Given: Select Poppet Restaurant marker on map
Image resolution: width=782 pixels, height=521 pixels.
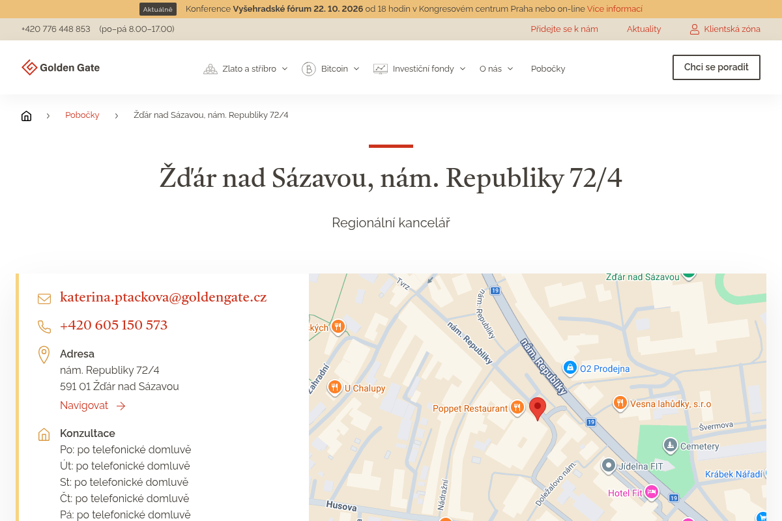Looking at the screenshot, I should (517, 408).
